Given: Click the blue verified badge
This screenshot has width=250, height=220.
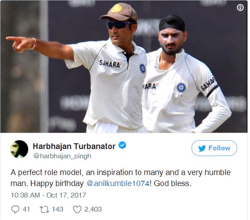Looking at the screenshot, I should coord(122,145).
